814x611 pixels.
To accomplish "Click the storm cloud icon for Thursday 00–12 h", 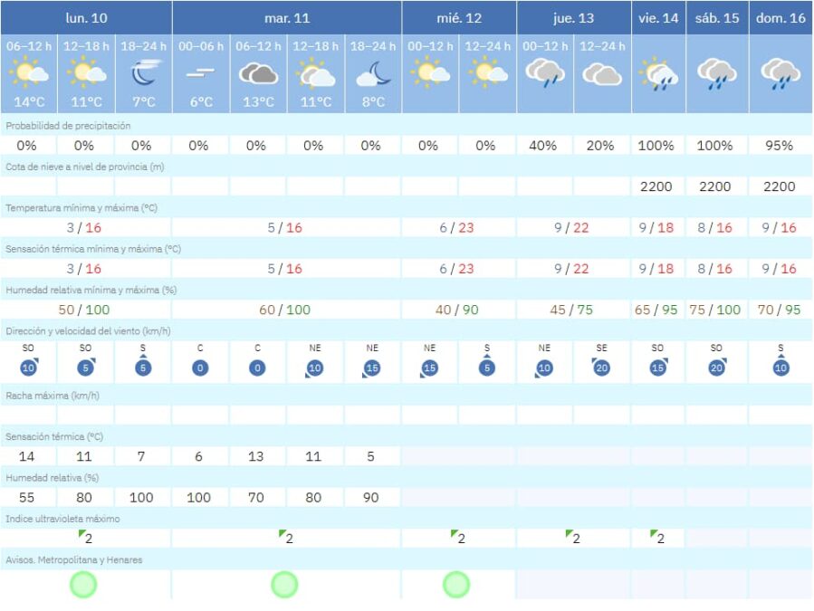I will (545, 74).
